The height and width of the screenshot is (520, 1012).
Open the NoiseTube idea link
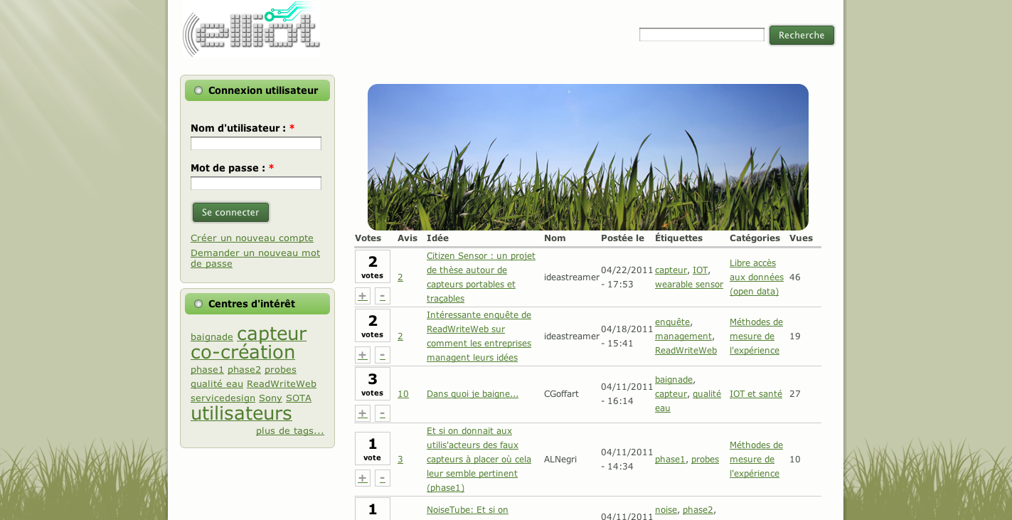467,509
